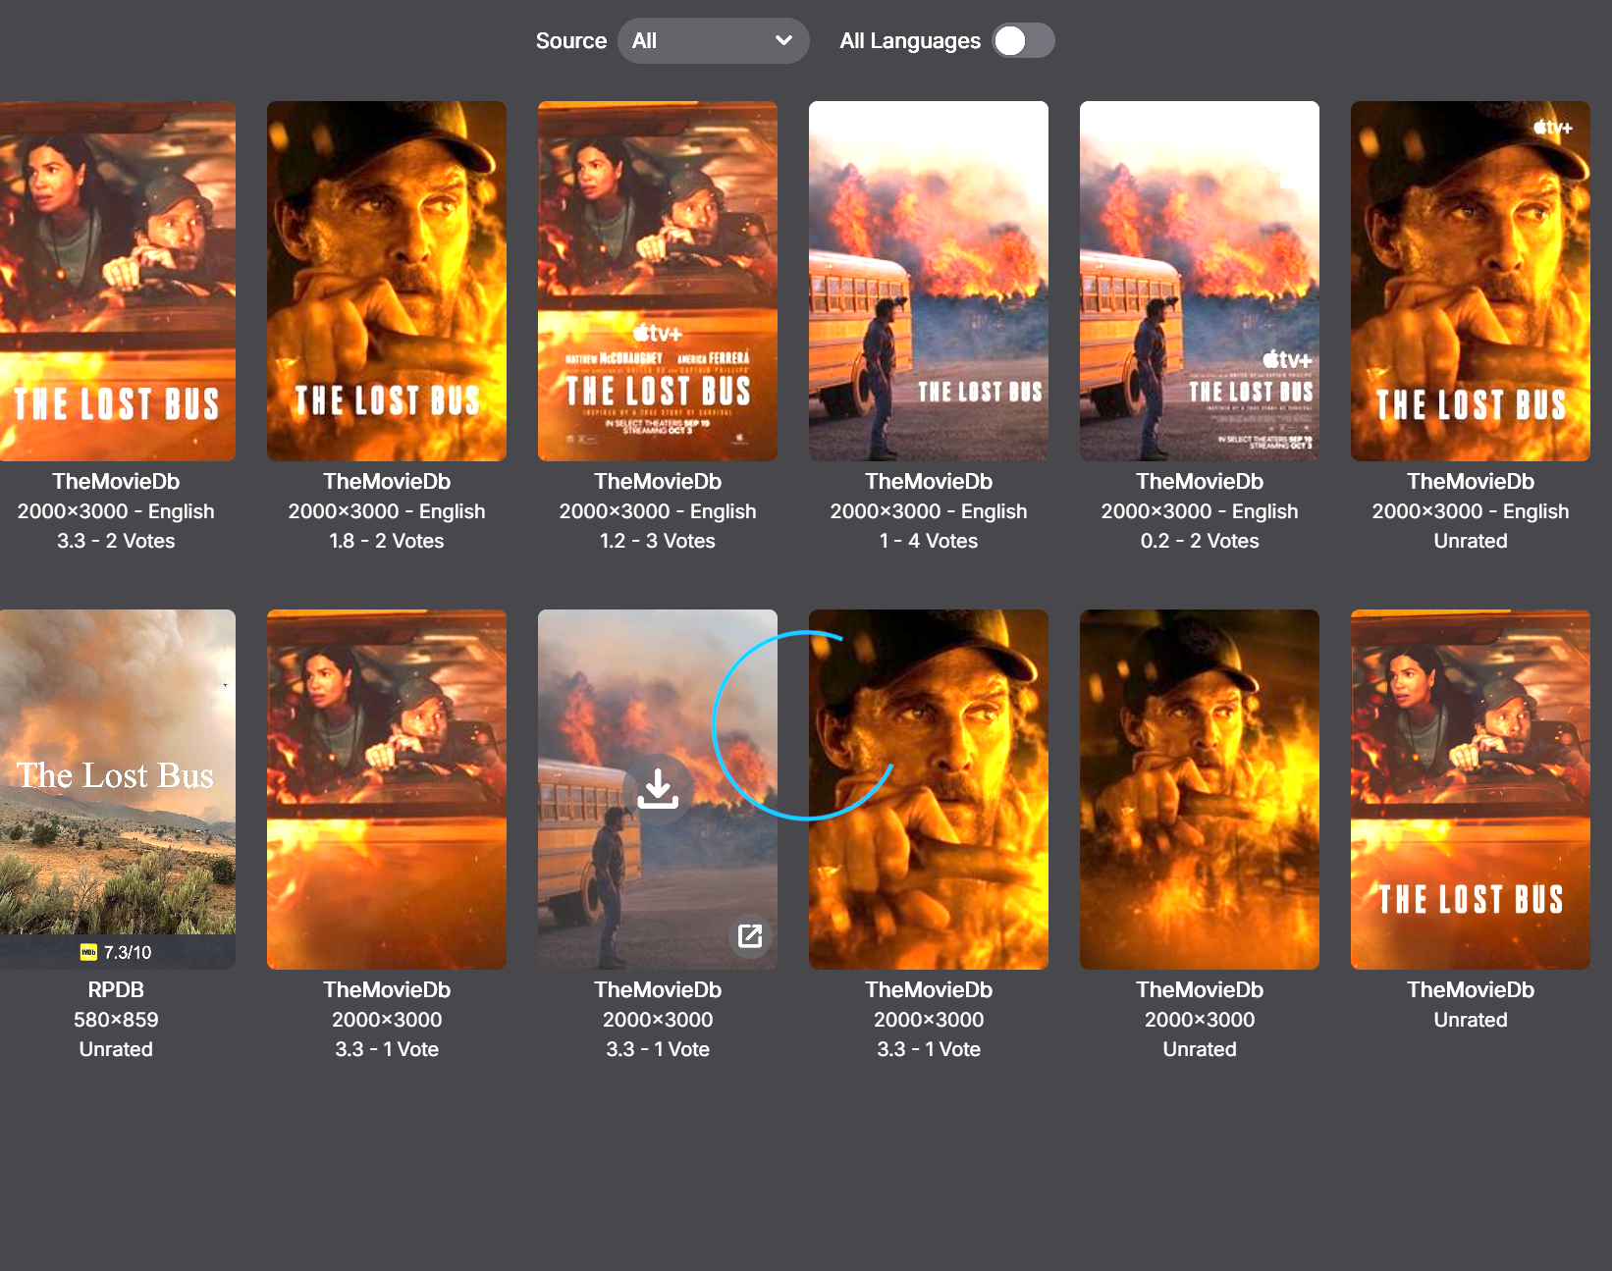The height and width of the screenshot is (1271, 1612).
Task: Select the poster rated 3.3 with 2 votes
Action: [116, 281]
